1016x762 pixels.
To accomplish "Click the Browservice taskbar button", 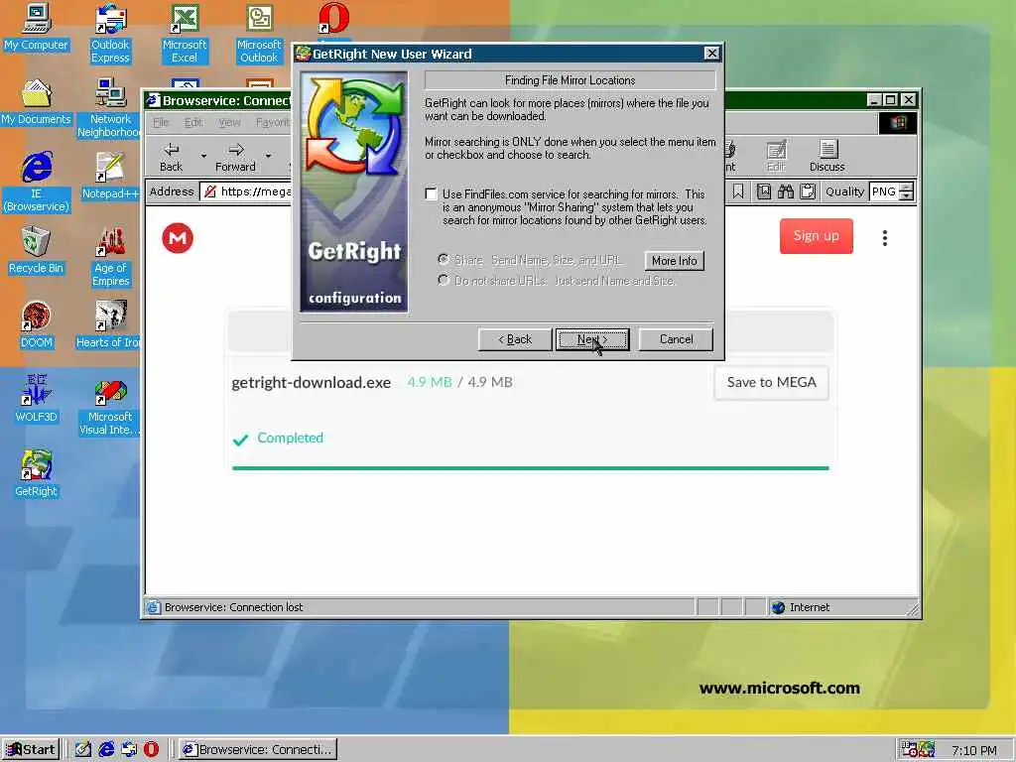I will (x=258, y=750).
